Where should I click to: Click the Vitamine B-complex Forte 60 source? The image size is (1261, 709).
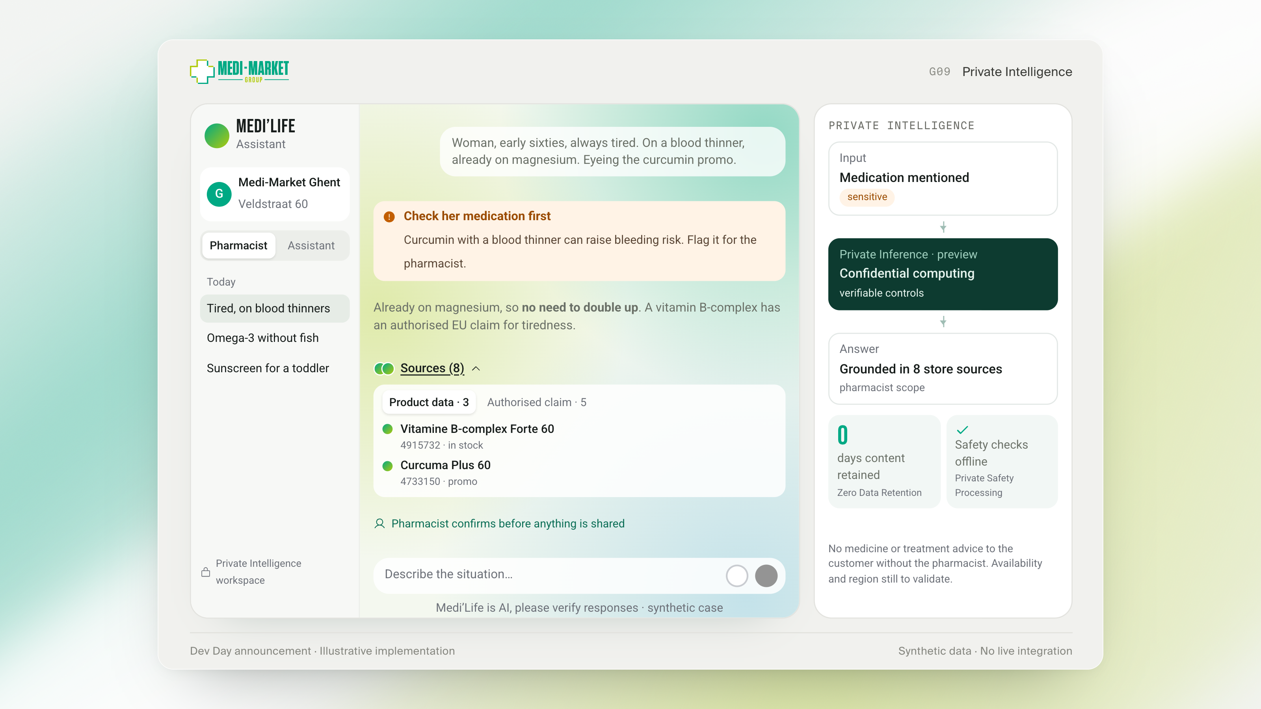(x=477, y=429)
